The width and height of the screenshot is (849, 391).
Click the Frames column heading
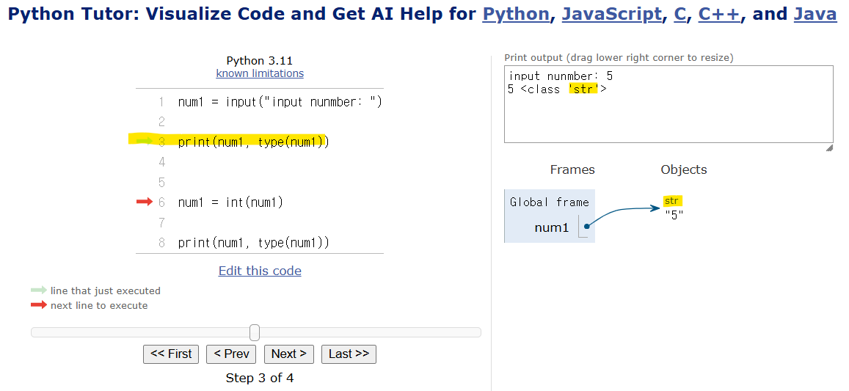(572, 169)
